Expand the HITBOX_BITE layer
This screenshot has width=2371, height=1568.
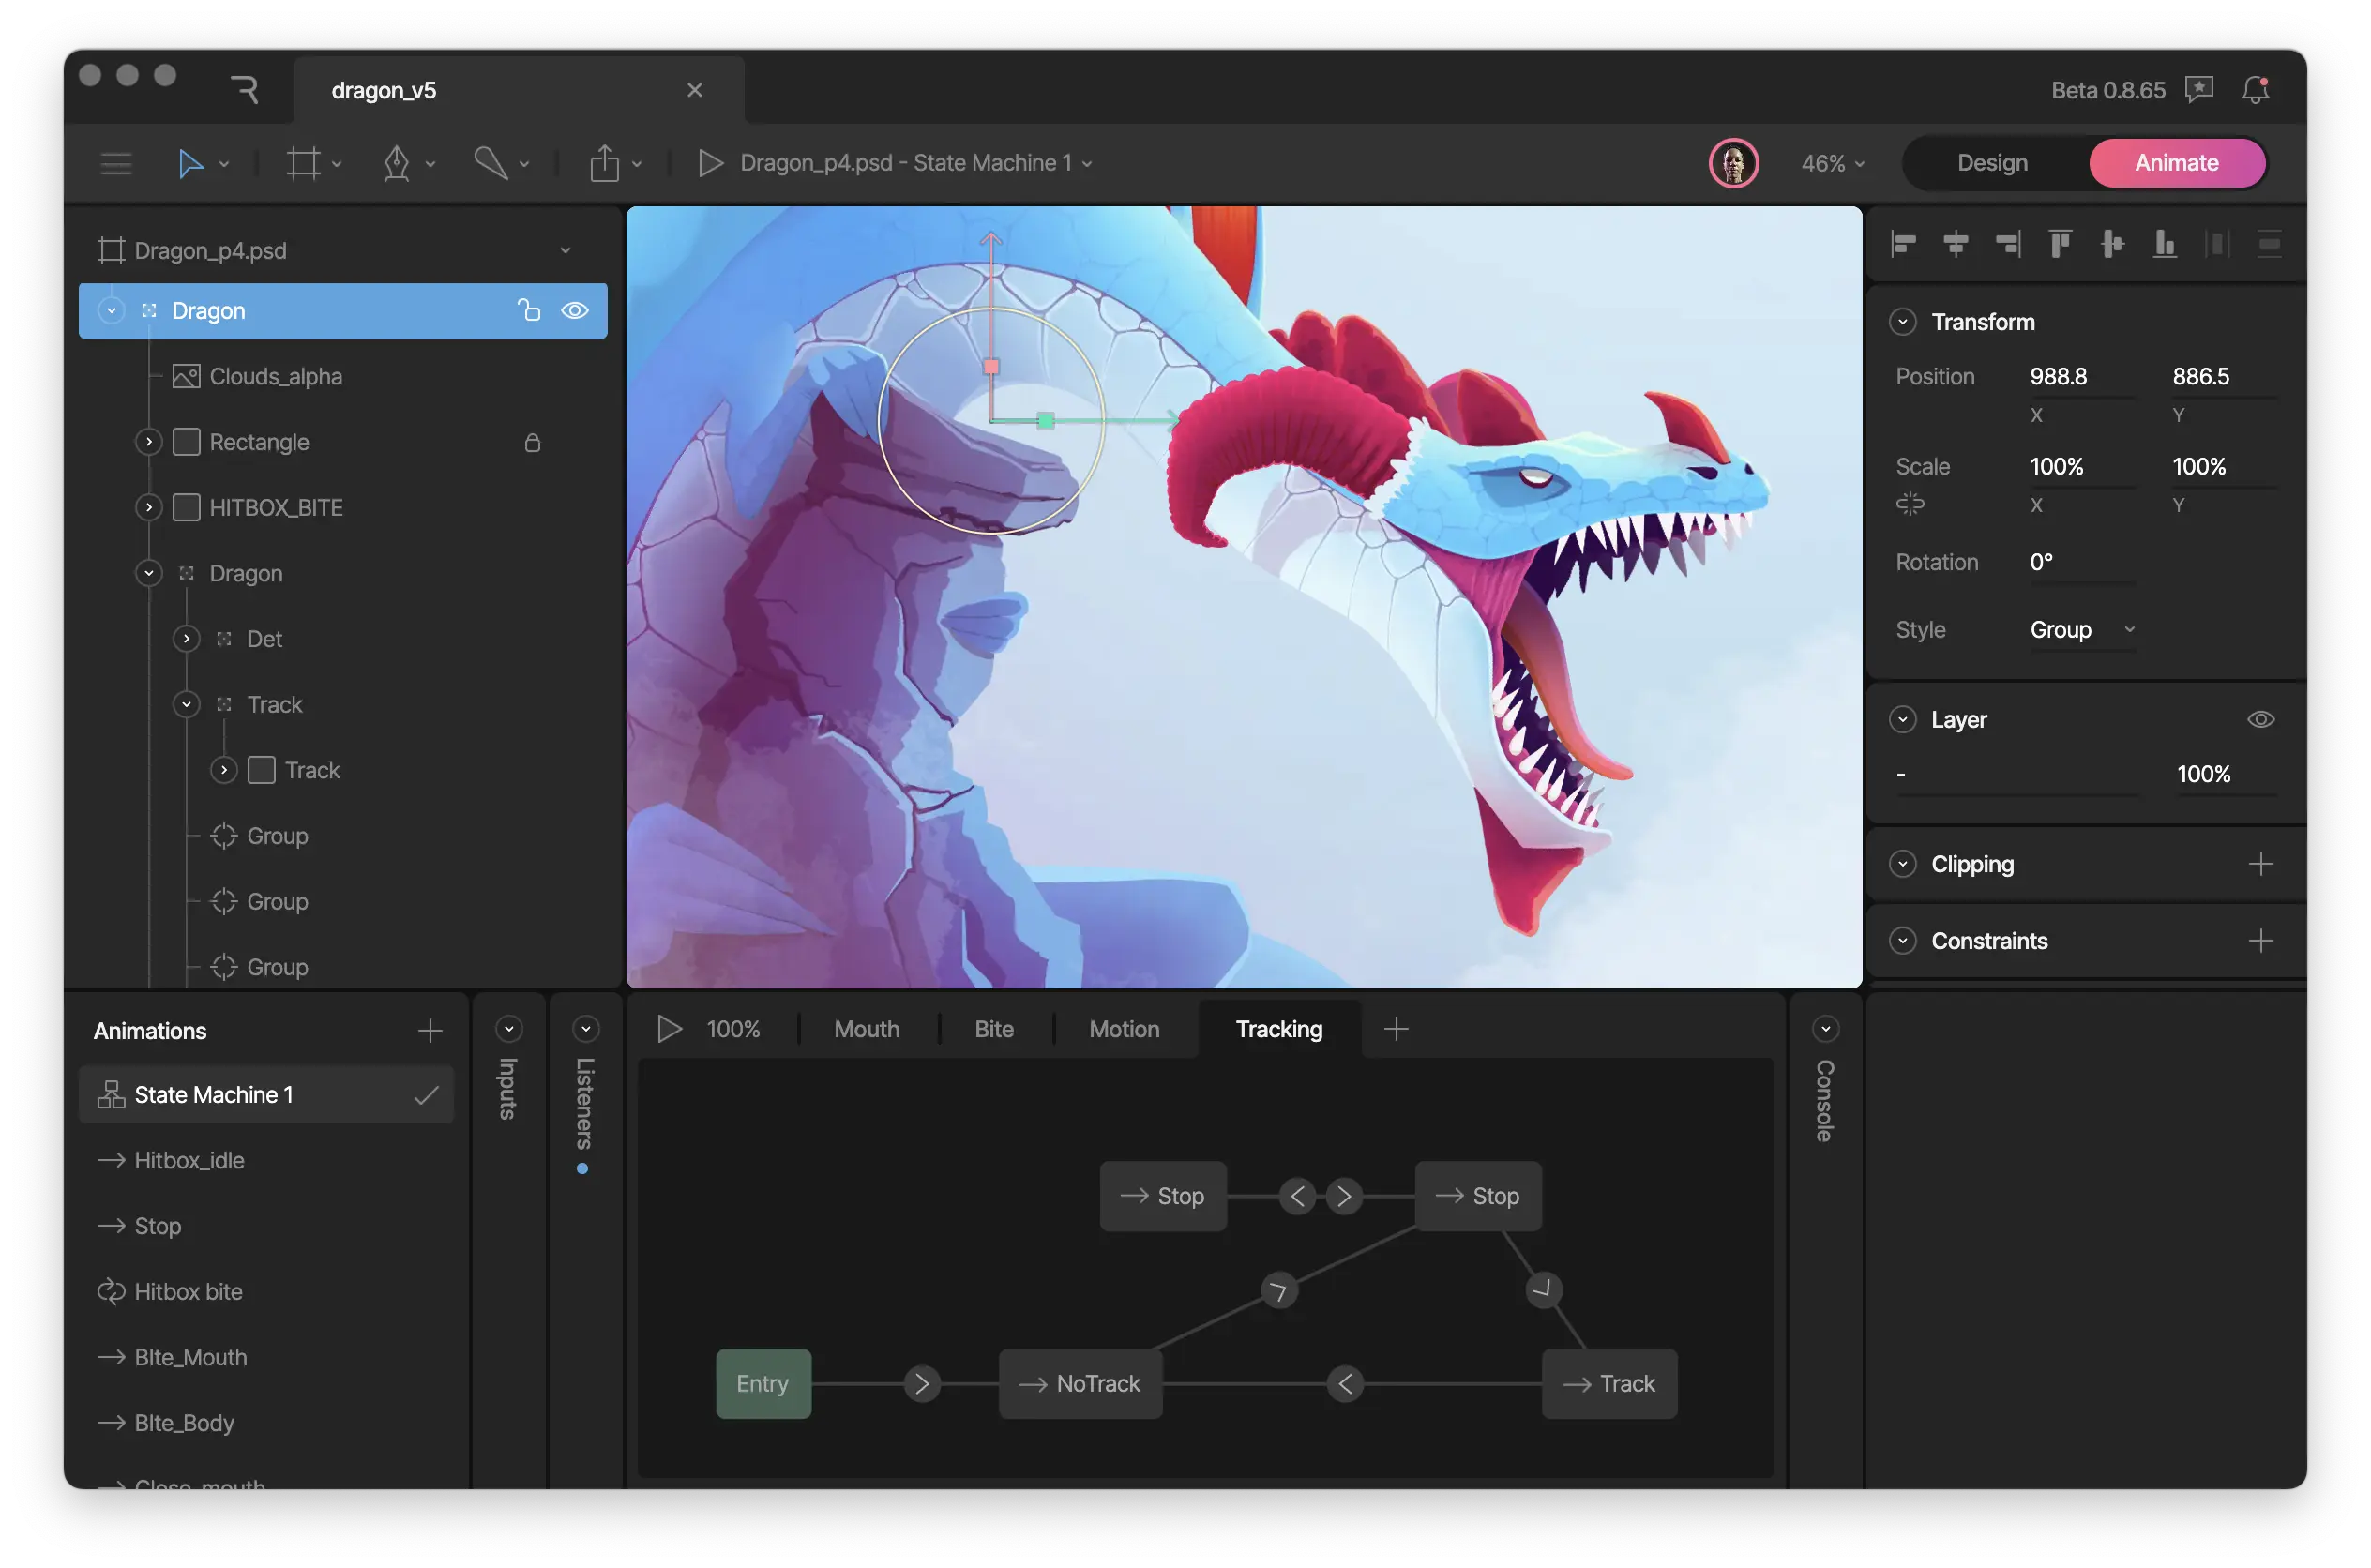149,508
